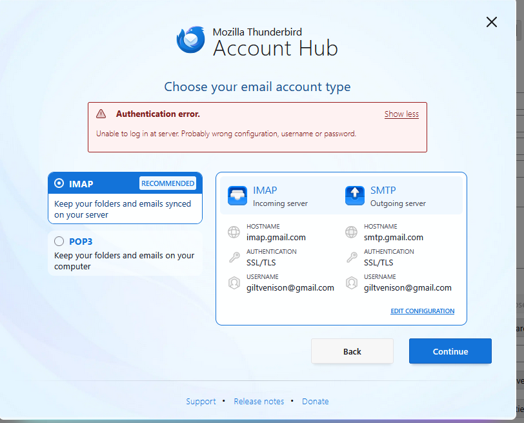The height and width of the screenshot is (423, 524).
Task: Click the 'Incoming server' label
Action: [x=280, y=203]
